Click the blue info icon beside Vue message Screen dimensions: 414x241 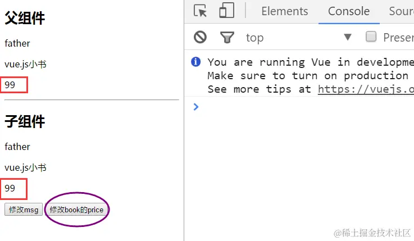click(195, 62)
